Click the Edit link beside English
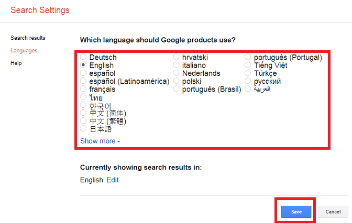This screenshot has width=352, height=223. point(113,180)
